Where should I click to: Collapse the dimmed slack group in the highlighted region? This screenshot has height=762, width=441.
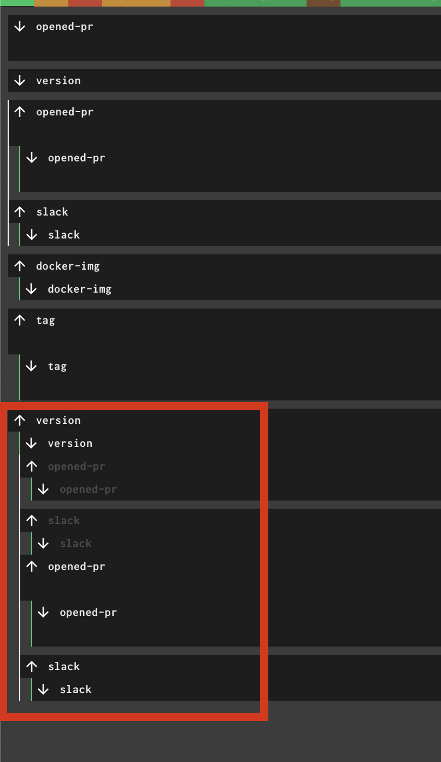pyautogui.click(x=32, y=520)
